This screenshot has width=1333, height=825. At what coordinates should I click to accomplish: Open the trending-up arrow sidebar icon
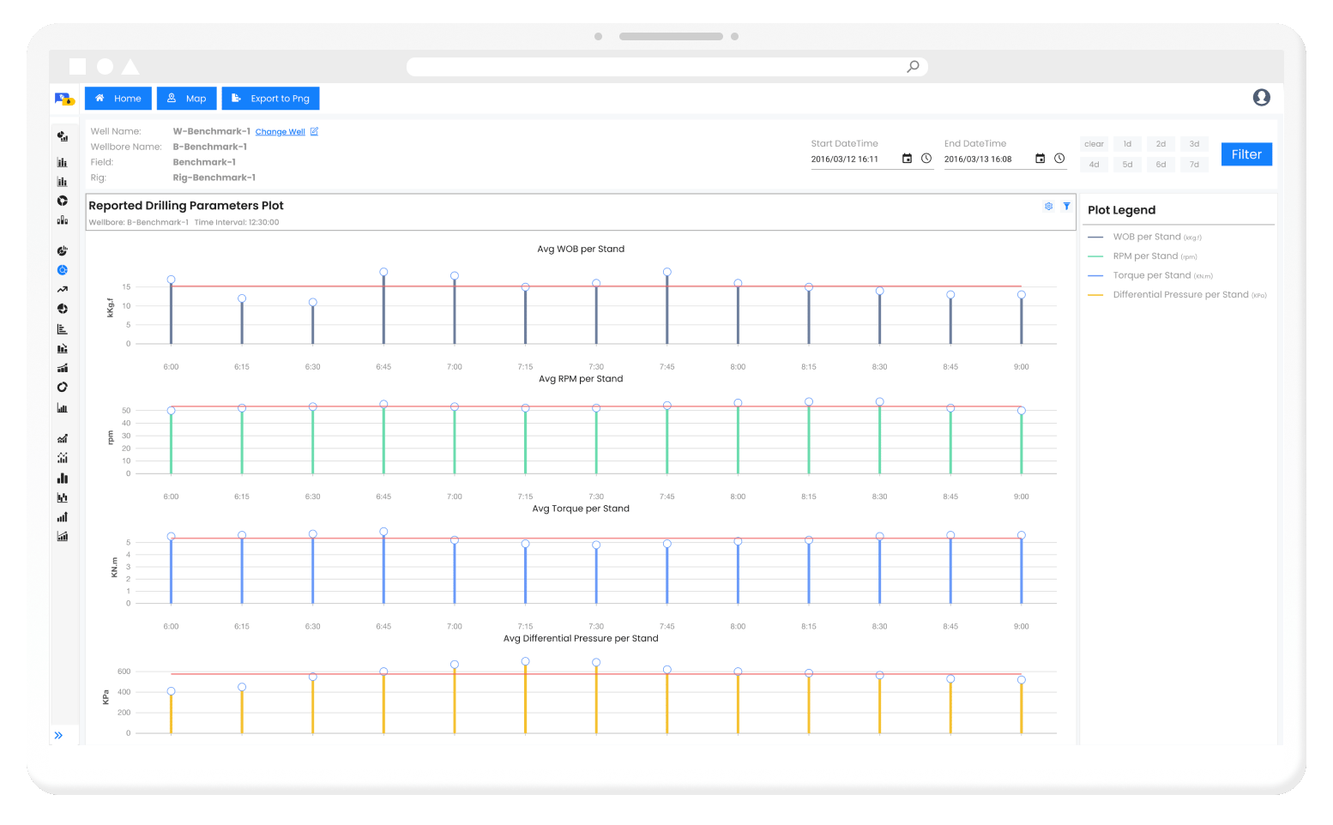pos(62,289)
